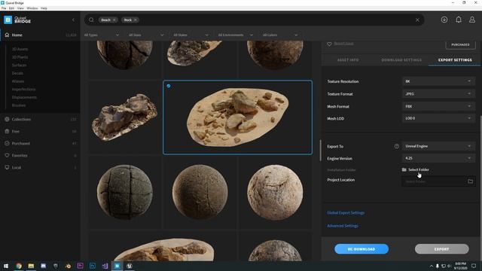482x271 pixels.
Task: Open the Purchased section
Action: click(x=40, y=143)
